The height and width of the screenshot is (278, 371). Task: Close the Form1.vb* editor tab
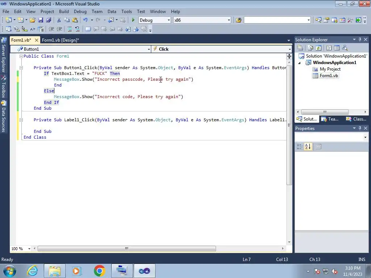pyautogui.click(x=37, y=40)
